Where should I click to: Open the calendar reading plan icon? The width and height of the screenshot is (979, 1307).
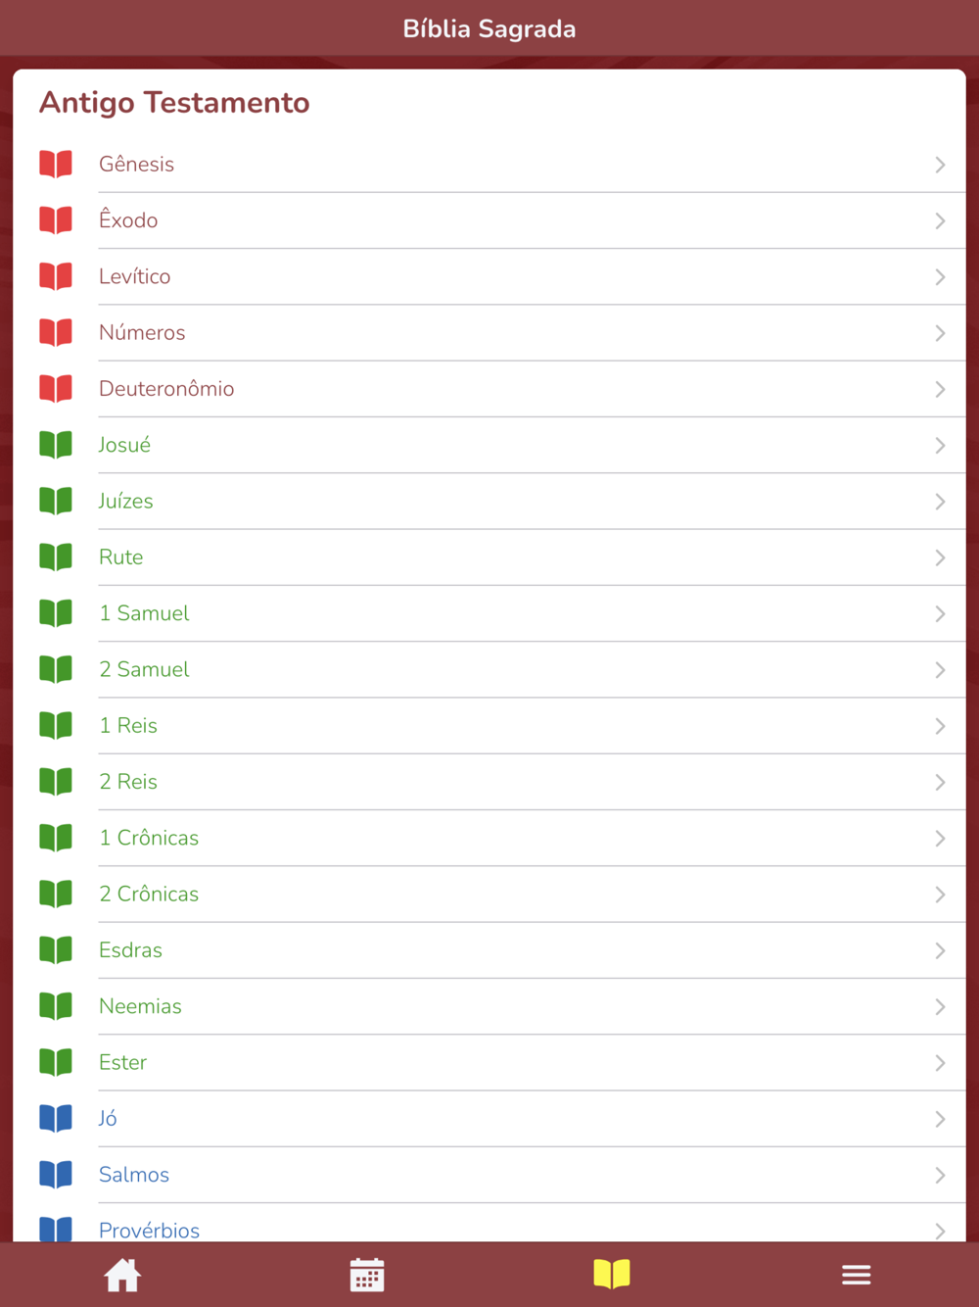(x=367, y=1275)
